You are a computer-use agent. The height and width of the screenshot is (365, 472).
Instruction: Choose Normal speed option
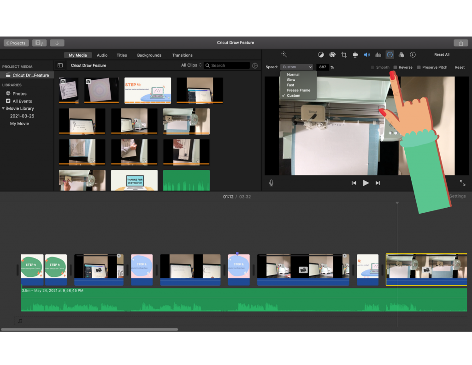point(293,74)
